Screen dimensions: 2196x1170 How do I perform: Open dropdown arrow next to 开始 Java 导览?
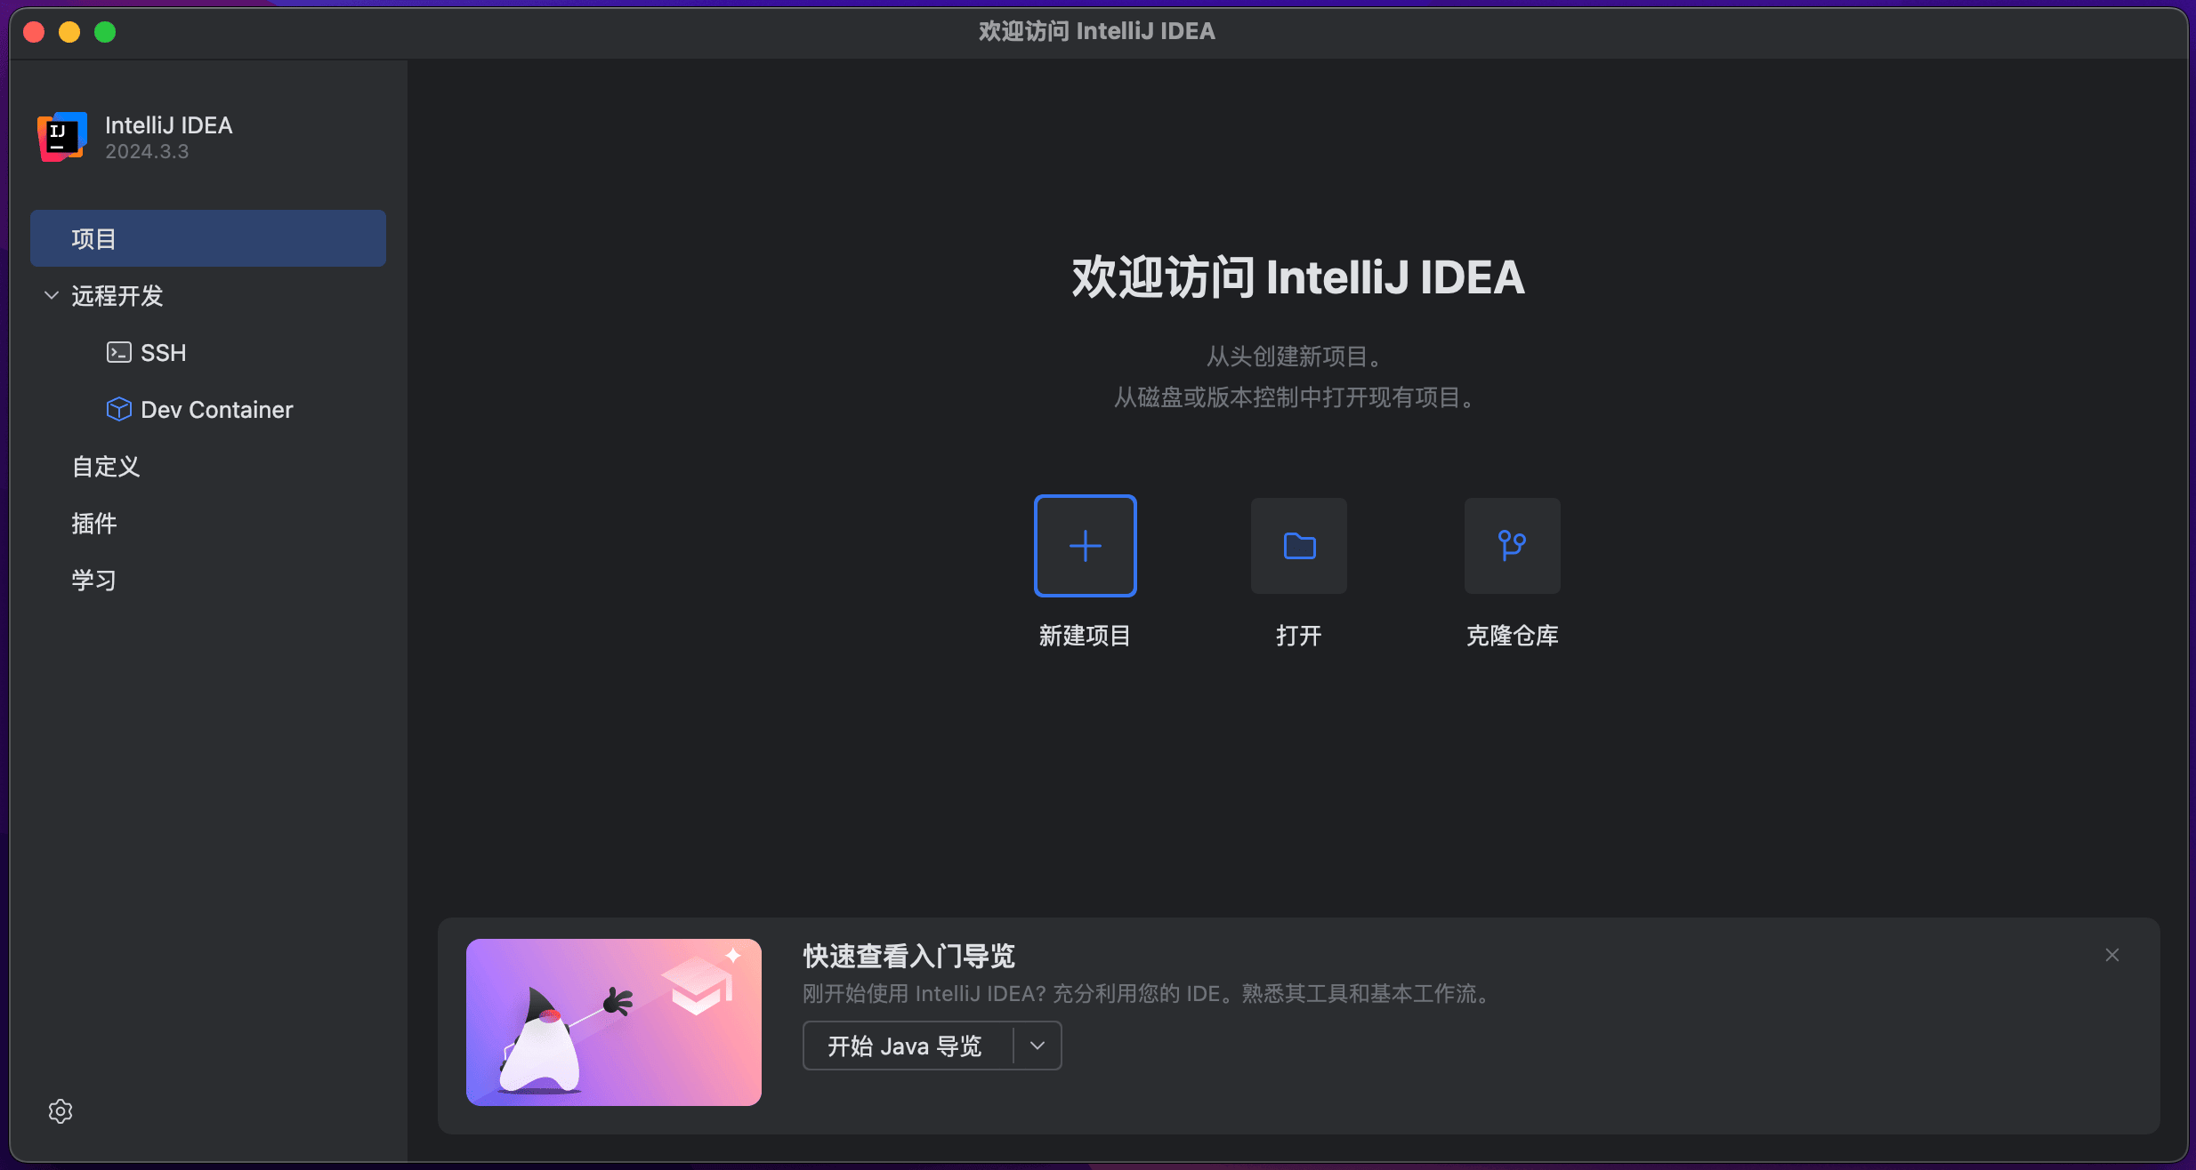coord(1037,1046)
